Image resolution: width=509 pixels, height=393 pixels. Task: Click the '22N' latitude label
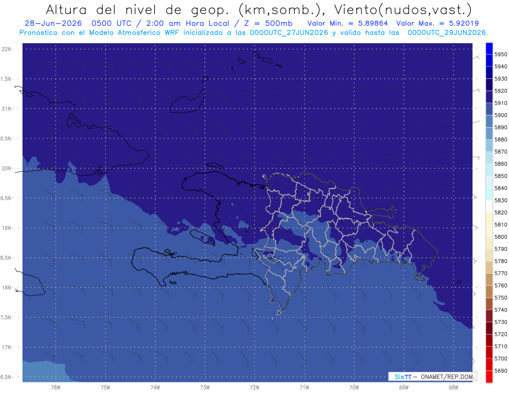tap(7, 49)
